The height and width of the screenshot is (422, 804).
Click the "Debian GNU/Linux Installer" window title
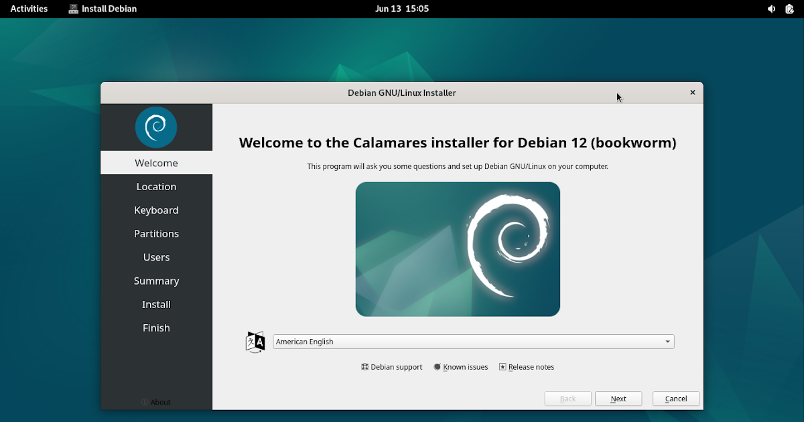[402, 92]
